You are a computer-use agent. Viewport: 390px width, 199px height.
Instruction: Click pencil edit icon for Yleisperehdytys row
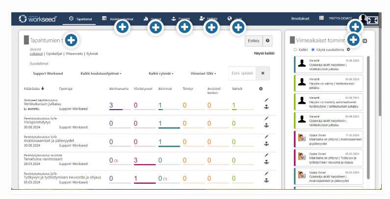click(266, 118)
